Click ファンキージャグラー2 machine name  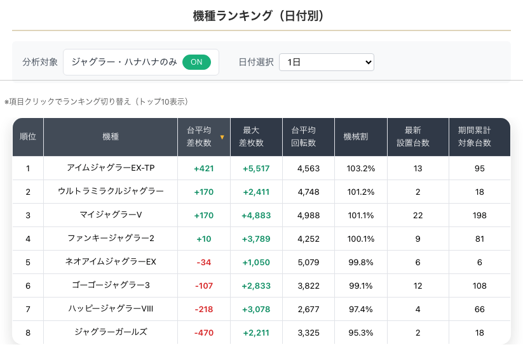[x=111, y=239]
